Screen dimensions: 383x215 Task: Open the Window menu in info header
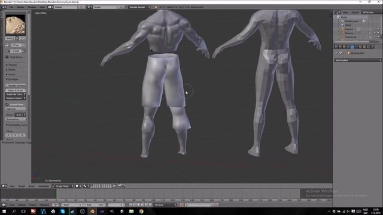(x=32, y=7)
